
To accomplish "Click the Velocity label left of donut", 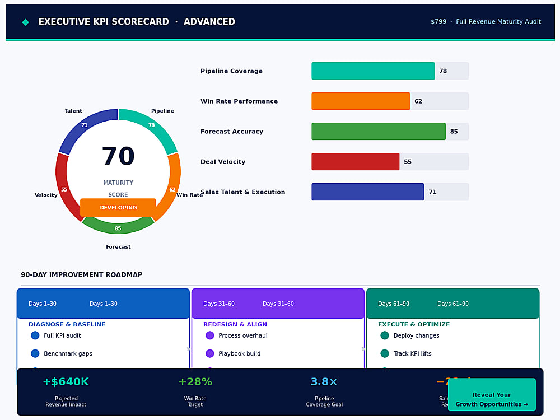I will (46, 195).
